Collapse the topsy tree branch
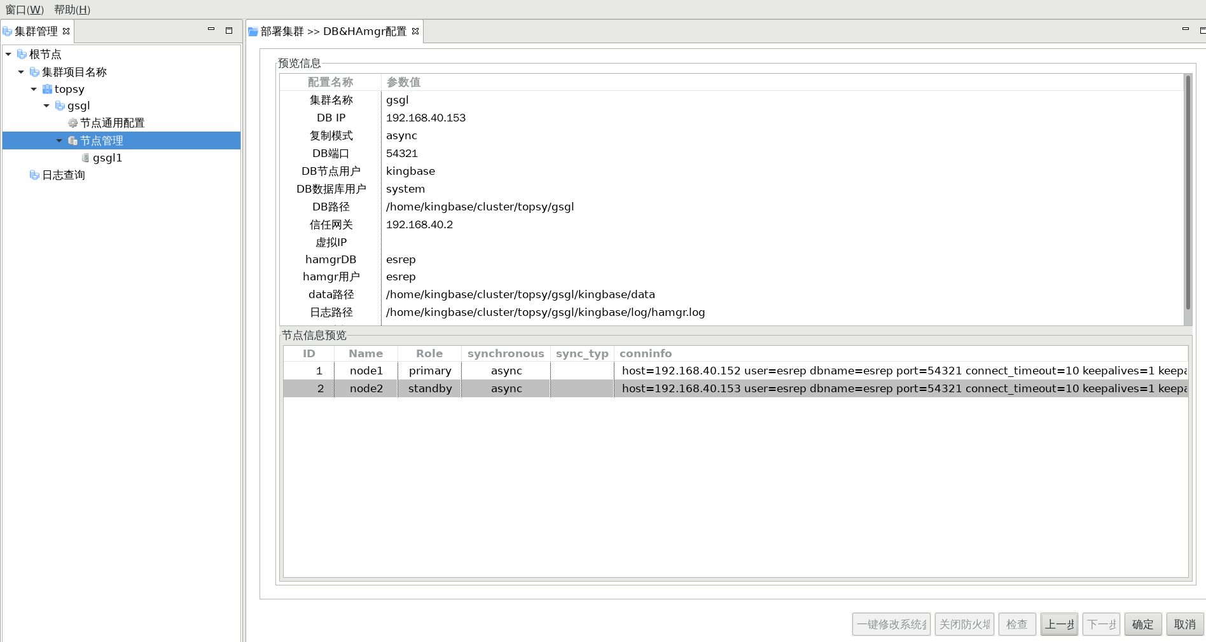The image size is (1206, 642). click(34, 89)
